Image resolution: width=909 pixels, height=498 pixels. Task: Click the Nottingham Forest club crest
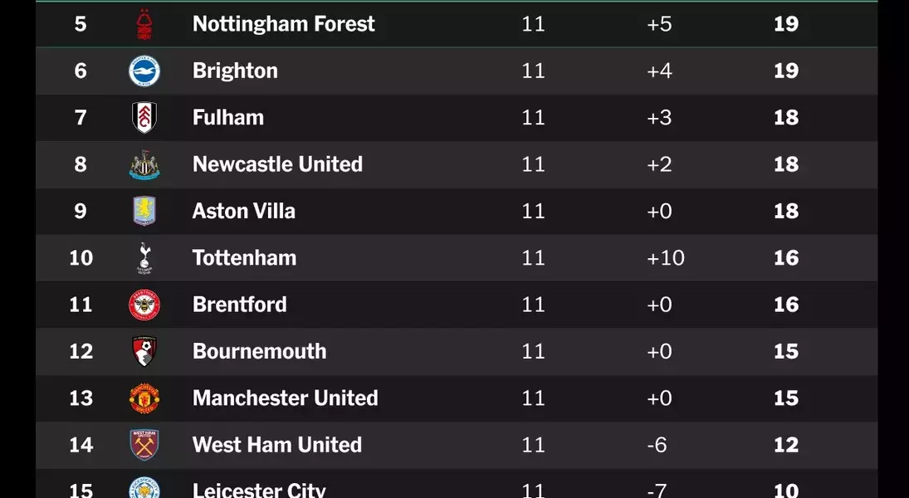(144, 24)
